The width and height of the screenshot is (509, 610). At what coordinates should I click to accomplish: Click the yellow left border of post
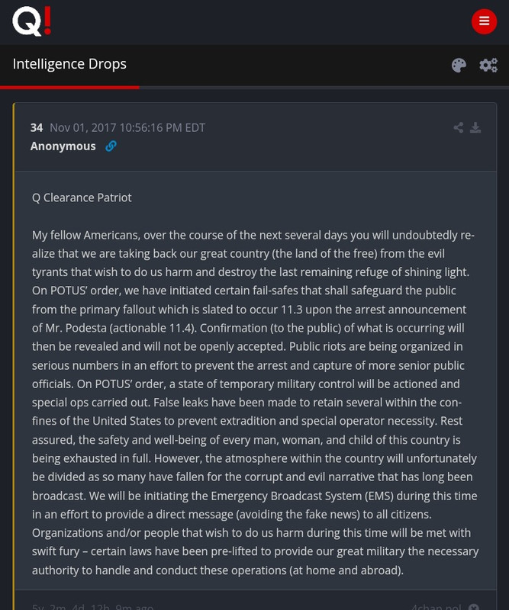14,356
